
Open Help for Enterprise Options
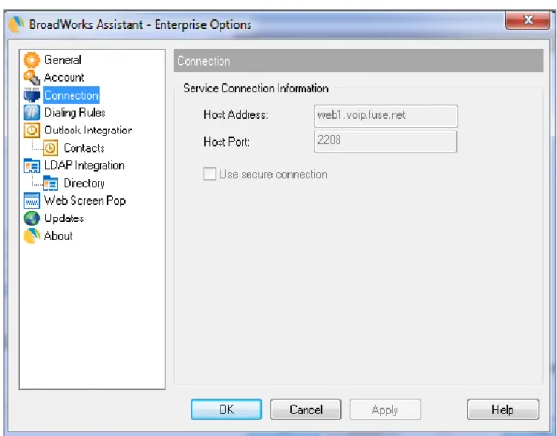[x=503, y=409]
